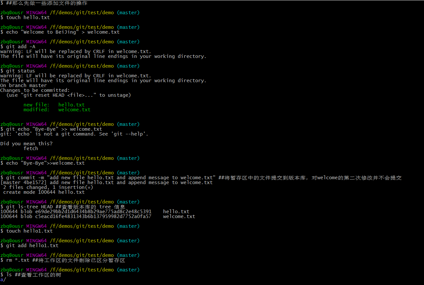The width and height of the screenshot is (424, 285).
Task: Click the 'rm *.txt' command line
Action: 63,260
